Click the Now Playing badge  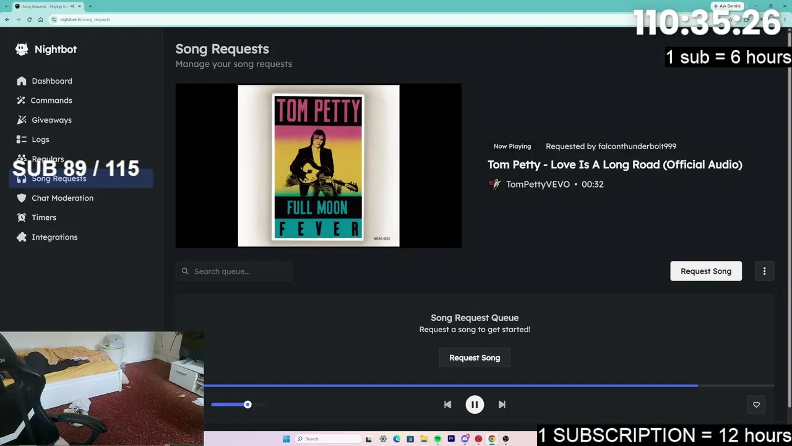512,146
